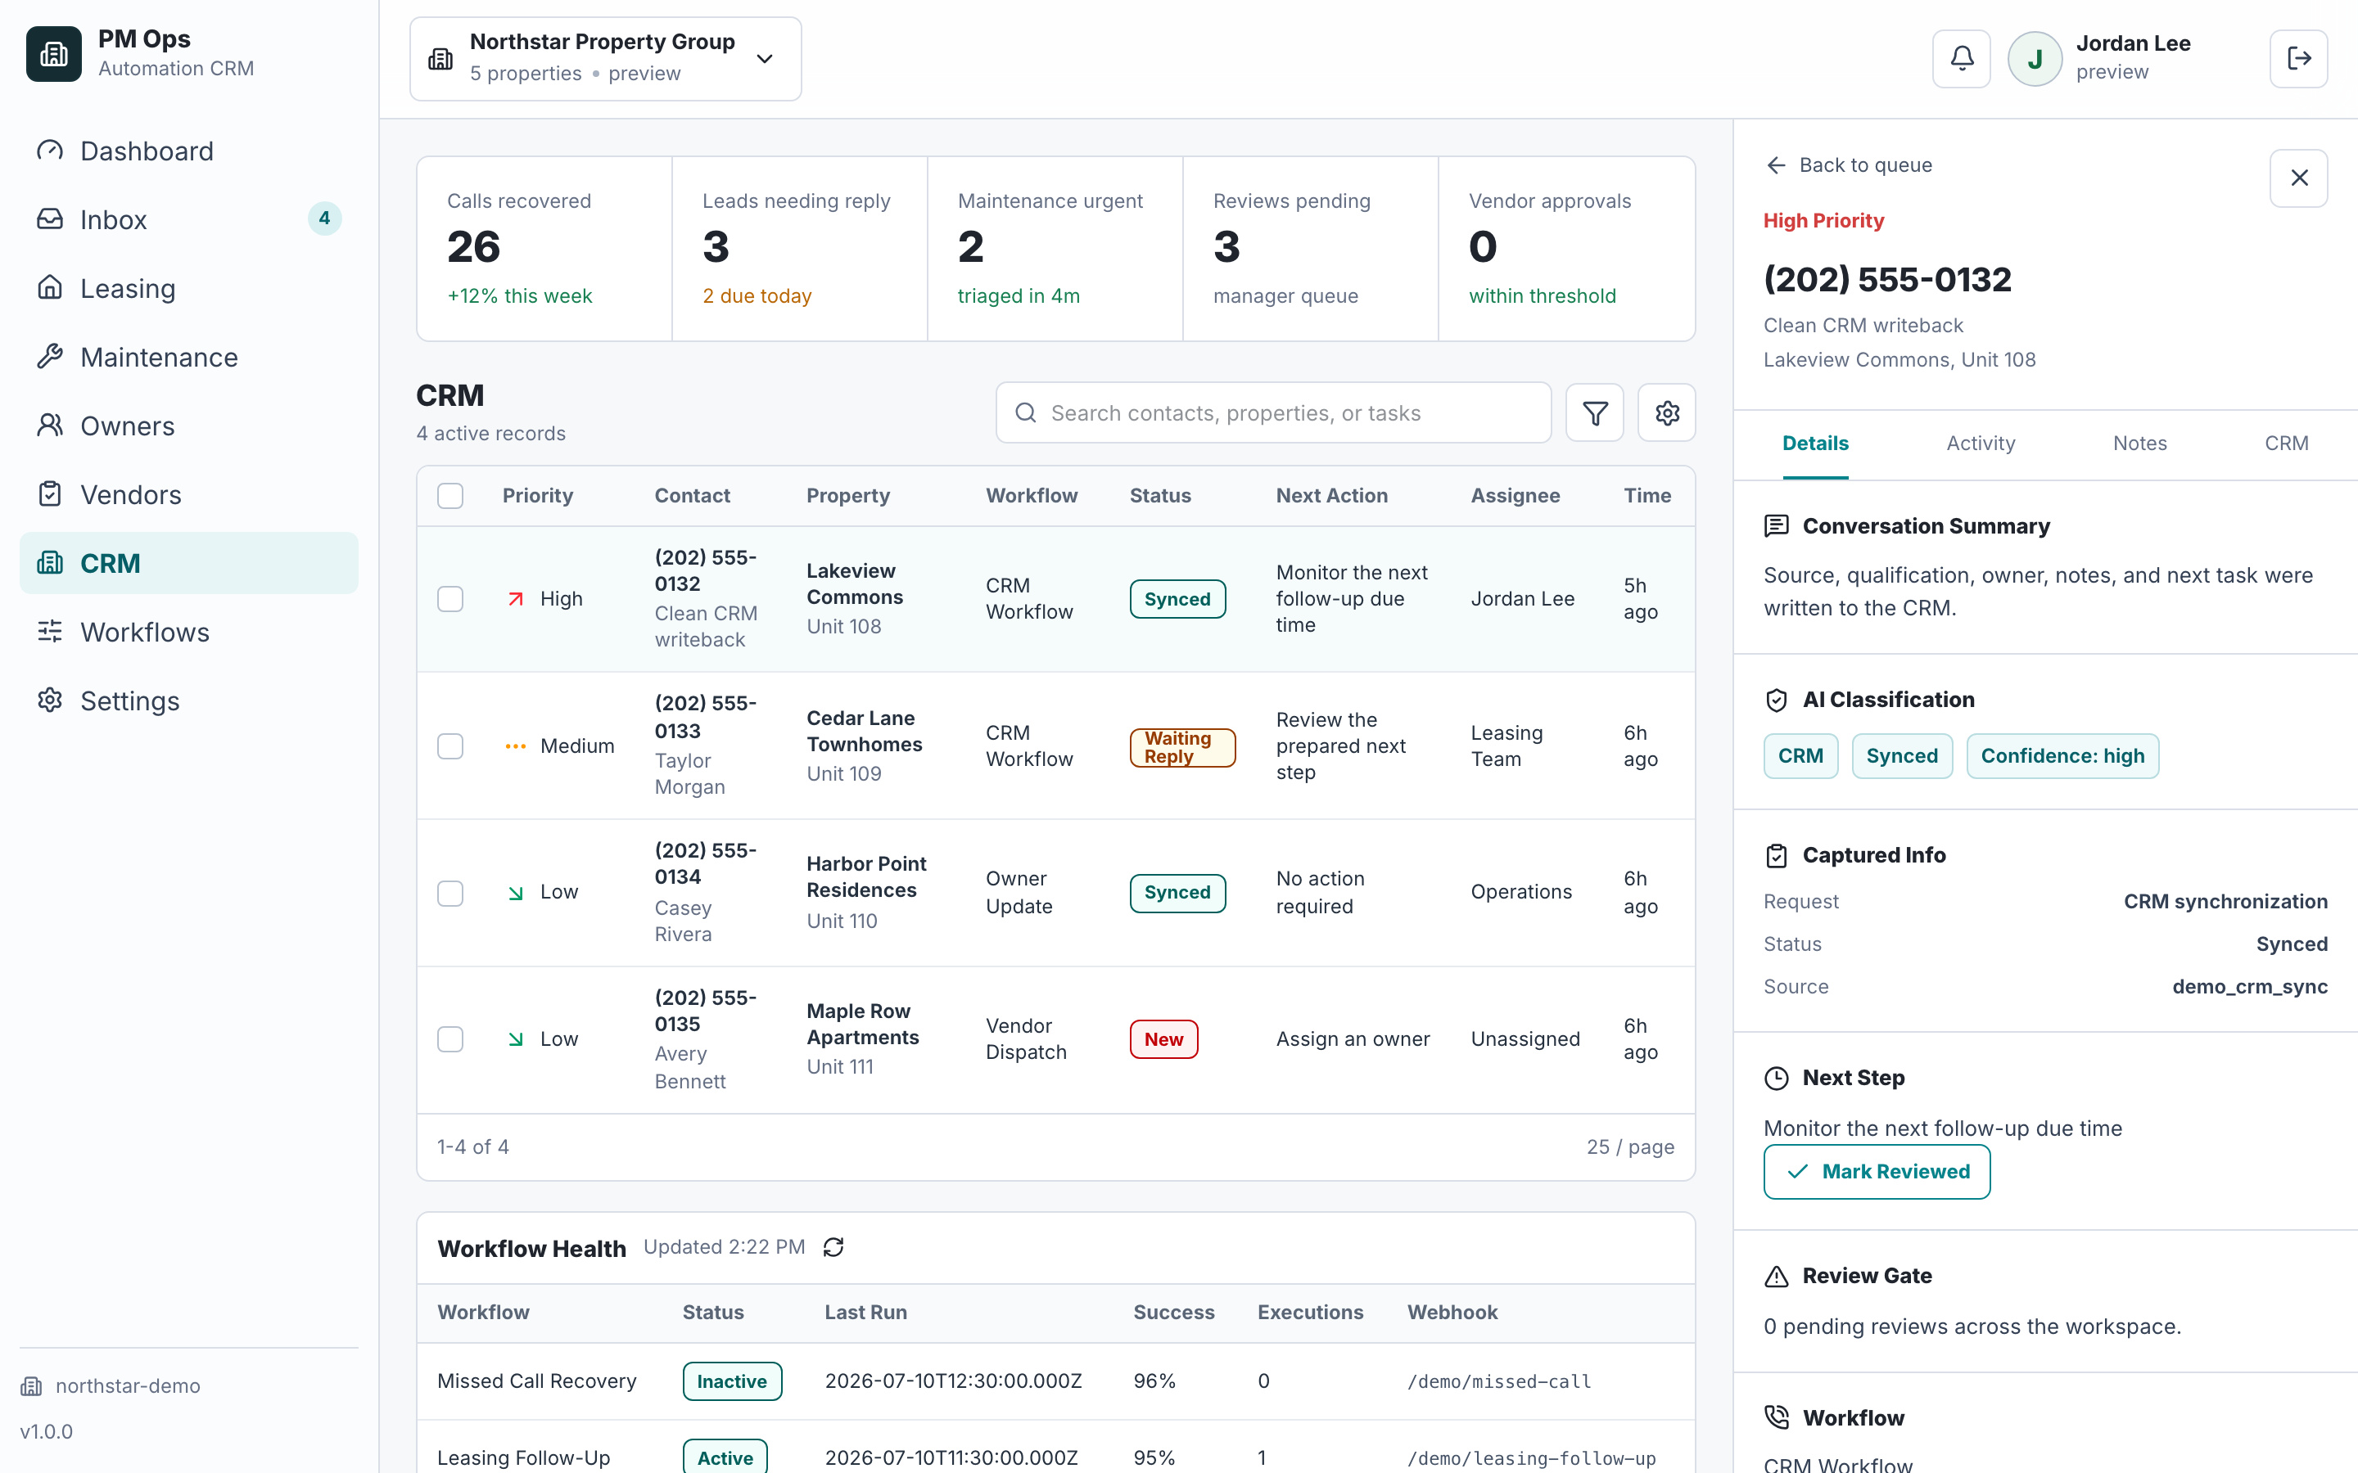Image resolution: width=2358 pixels, height=1473 pixels.
Task: Check the Casey Rivera row checkbox
Action: [x=450, y=894]
